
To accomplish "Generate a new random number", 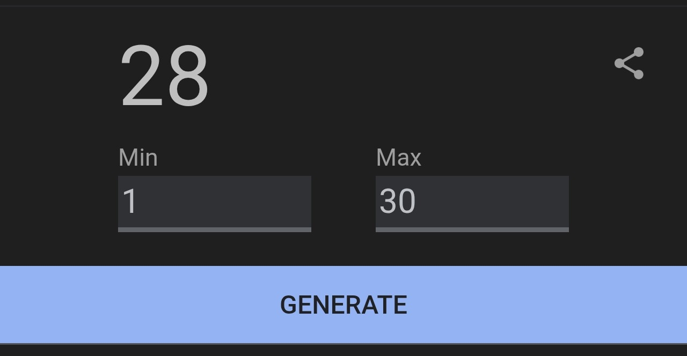I will pyautogui.click(x=343, y=305).
